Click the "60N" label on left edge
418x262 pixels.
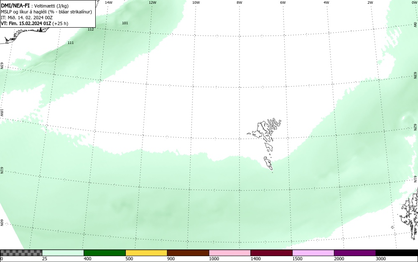2,223
